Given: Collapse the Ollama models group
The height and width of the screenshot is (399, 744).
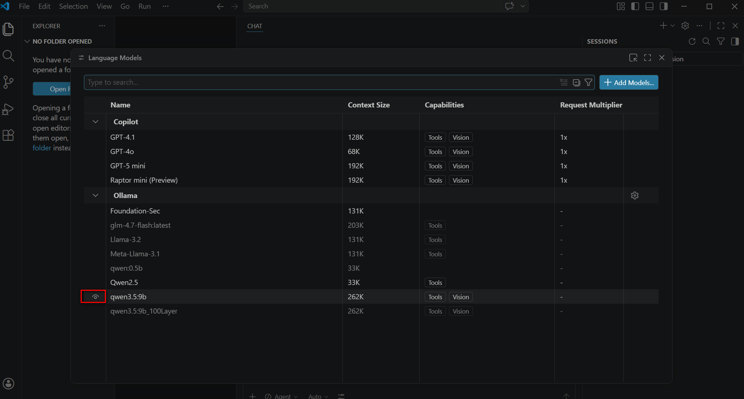Looking at the screenshot, I should pos(95,195).
